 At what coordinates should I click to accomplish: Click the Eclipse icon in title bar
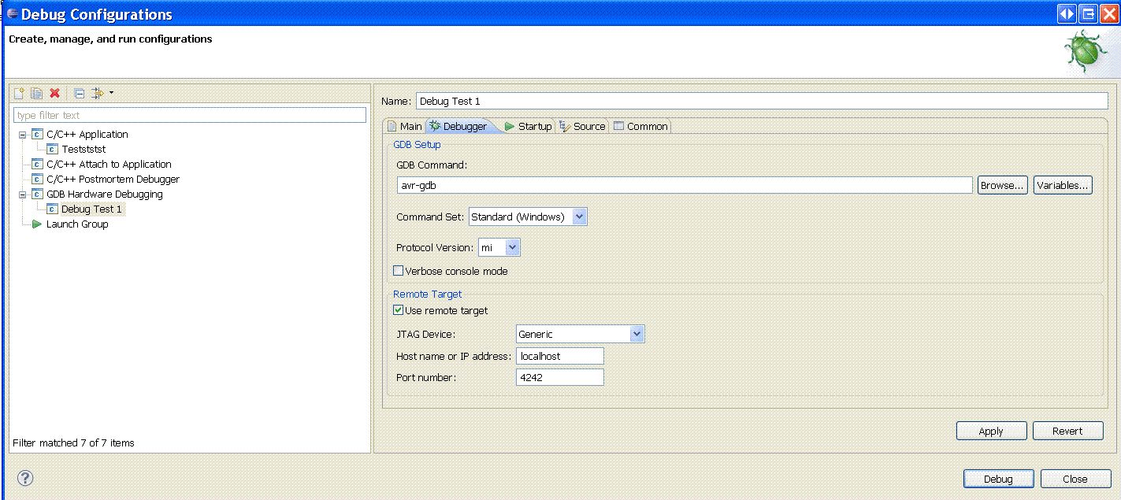tap(12, 13)
